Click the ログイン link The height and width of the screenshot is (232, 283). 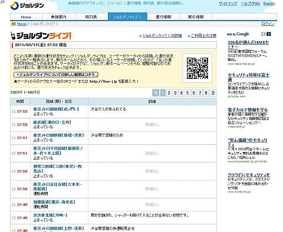coord(268,24)
